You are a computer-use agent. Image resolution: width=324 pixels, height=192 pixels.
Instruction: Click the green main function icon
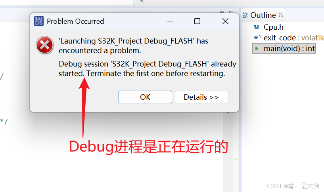click(257, 49)
